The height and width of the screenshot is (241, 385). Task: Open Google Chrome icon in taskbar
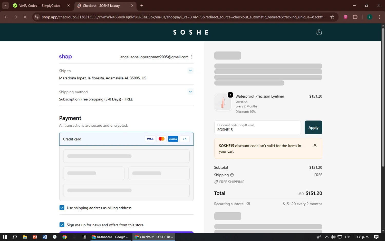click(65, 237)
